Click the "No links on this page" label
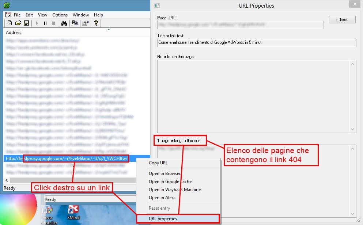The image size is (363, 225). 175,57
